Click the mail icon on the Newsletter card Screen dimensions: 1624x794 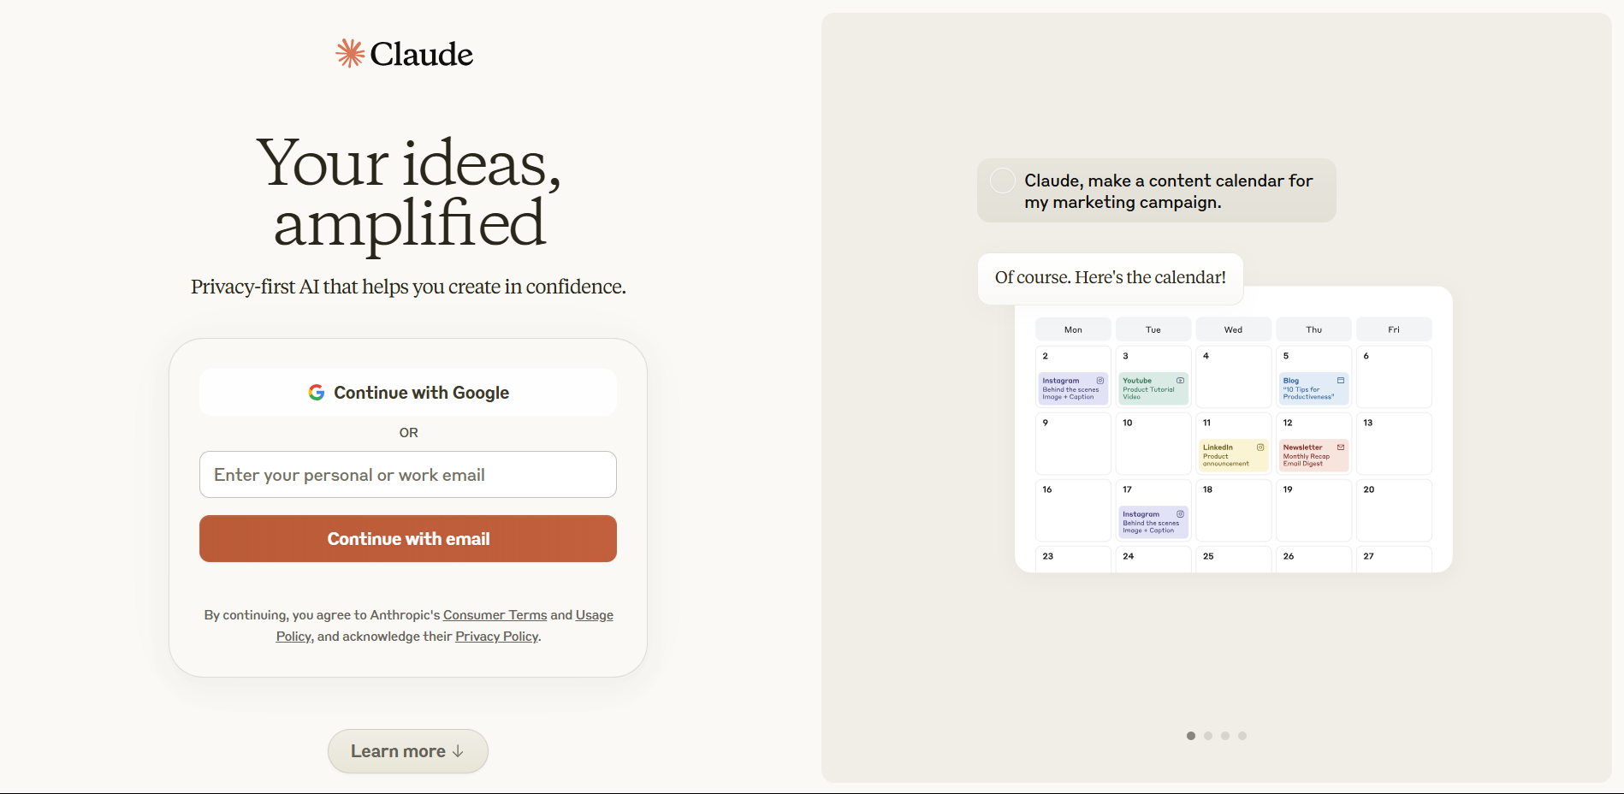click(1341, 447)
